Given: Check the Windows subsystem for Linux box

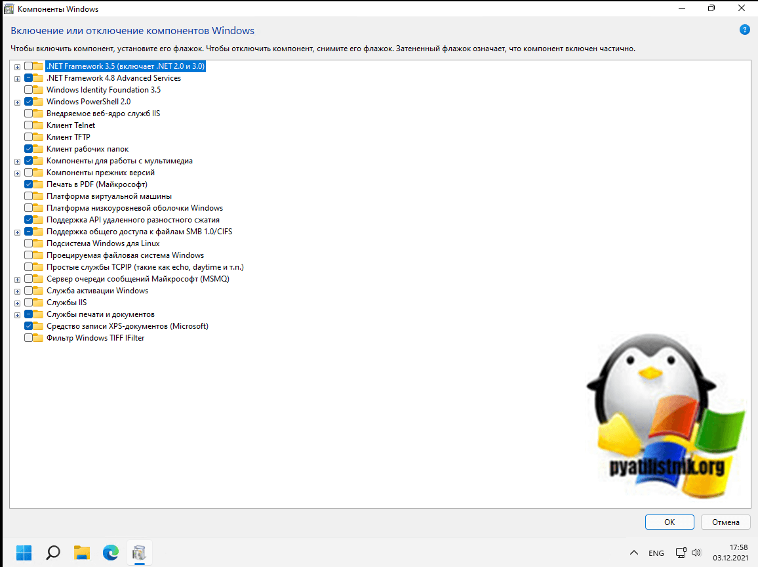Looking at the screenshot, I should click(x=29, y=243).
